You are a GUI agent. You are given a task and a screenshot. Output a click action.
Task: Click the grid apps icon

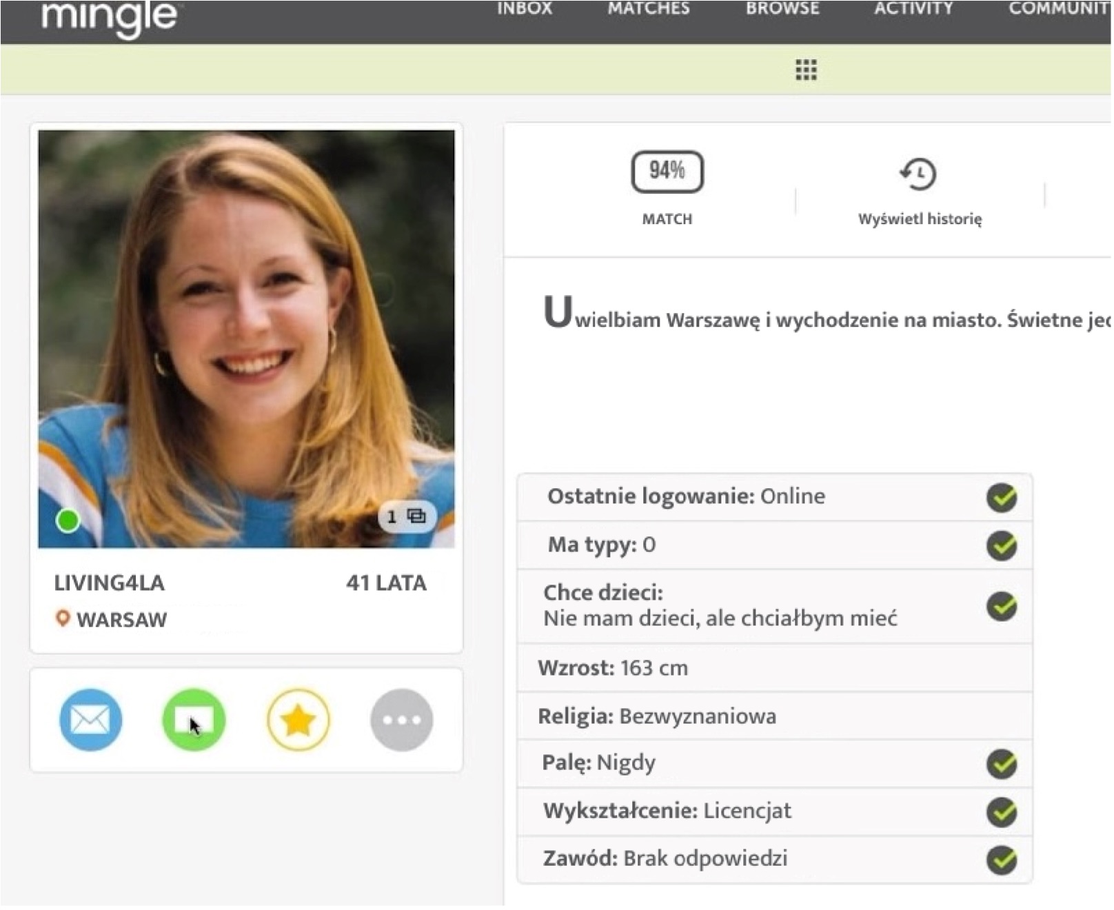805,70
